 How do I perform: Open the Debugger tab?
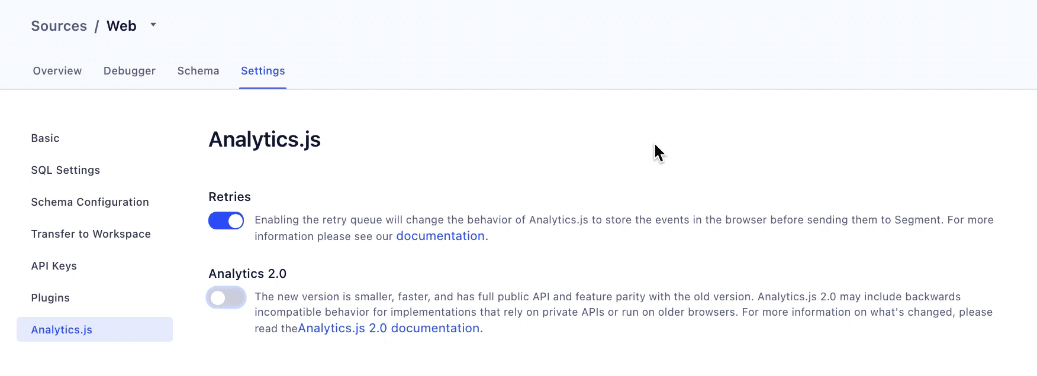click(x=130, y=71)
